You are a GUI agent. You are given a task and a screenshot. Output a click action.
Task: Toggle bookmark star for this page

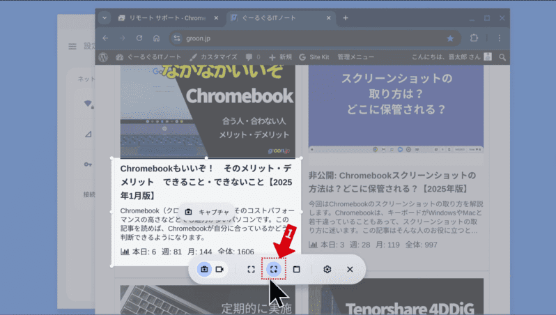450,38
